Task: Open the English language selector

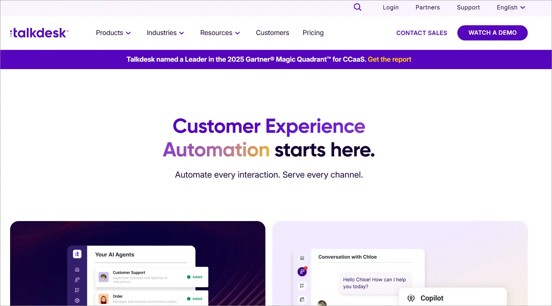Action: click(x=511, y=7)
